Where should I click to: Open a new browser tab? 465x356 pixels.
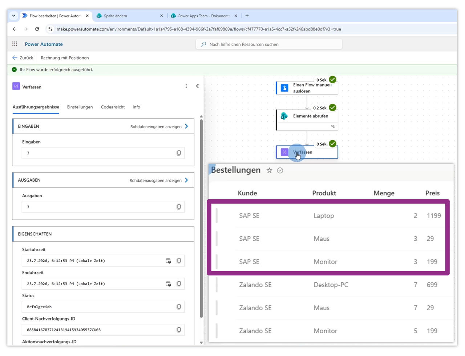[247, 16]
